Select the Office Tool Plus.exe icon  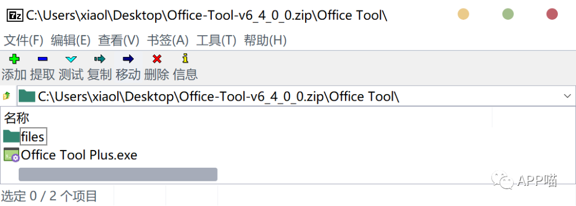click(11, 155)
